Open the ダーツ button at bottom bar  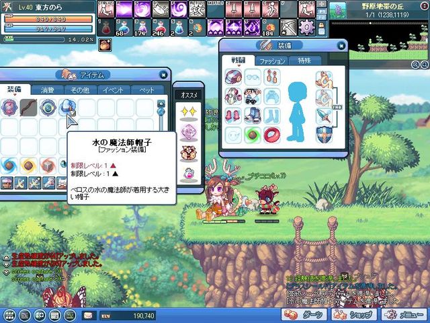(x=304, y=315)
